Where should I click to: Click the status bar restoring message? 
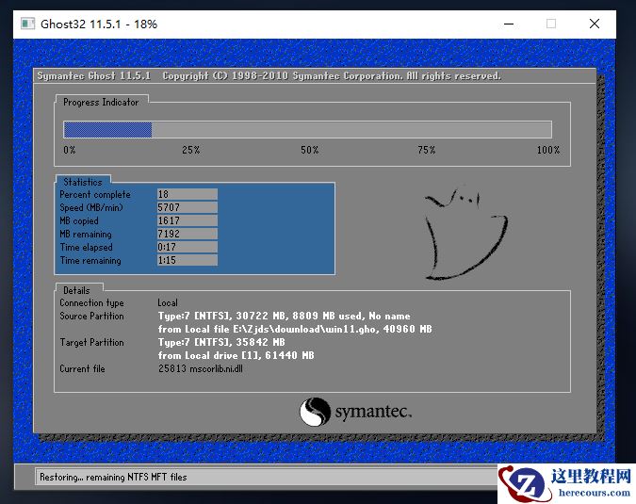(113, 478)
